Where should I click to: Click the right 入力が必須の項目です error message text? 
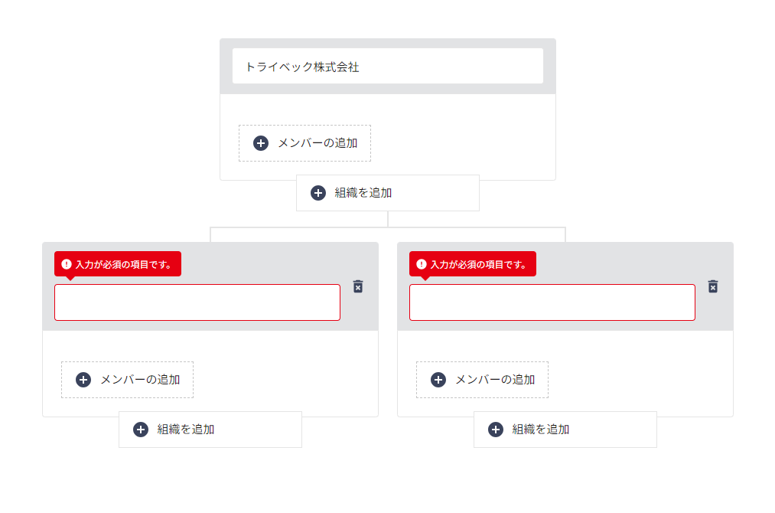(478, 265)
